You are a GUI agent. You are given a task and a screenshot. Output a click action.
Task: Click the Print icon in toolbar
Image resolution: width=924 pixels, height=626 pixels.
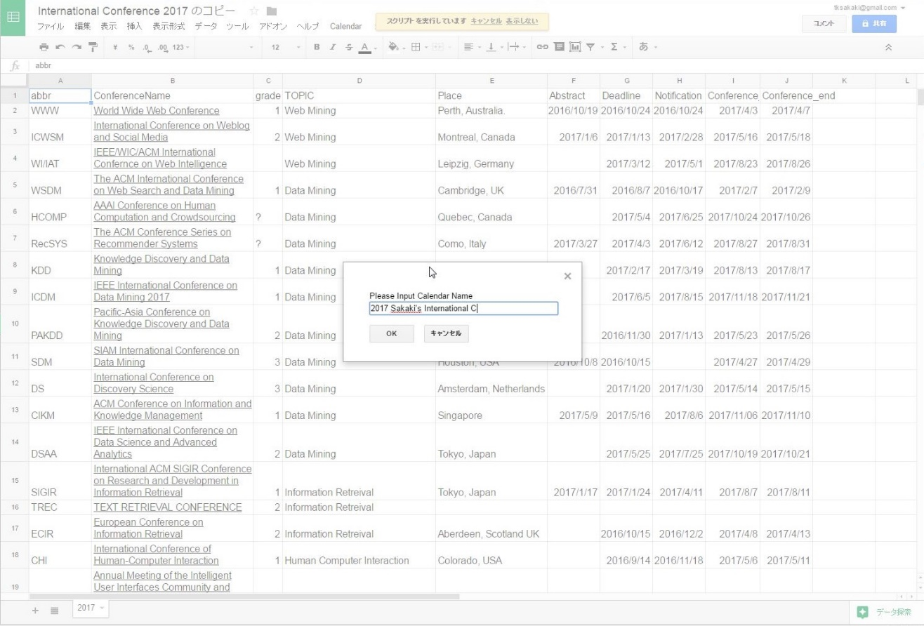coord(44,47)
